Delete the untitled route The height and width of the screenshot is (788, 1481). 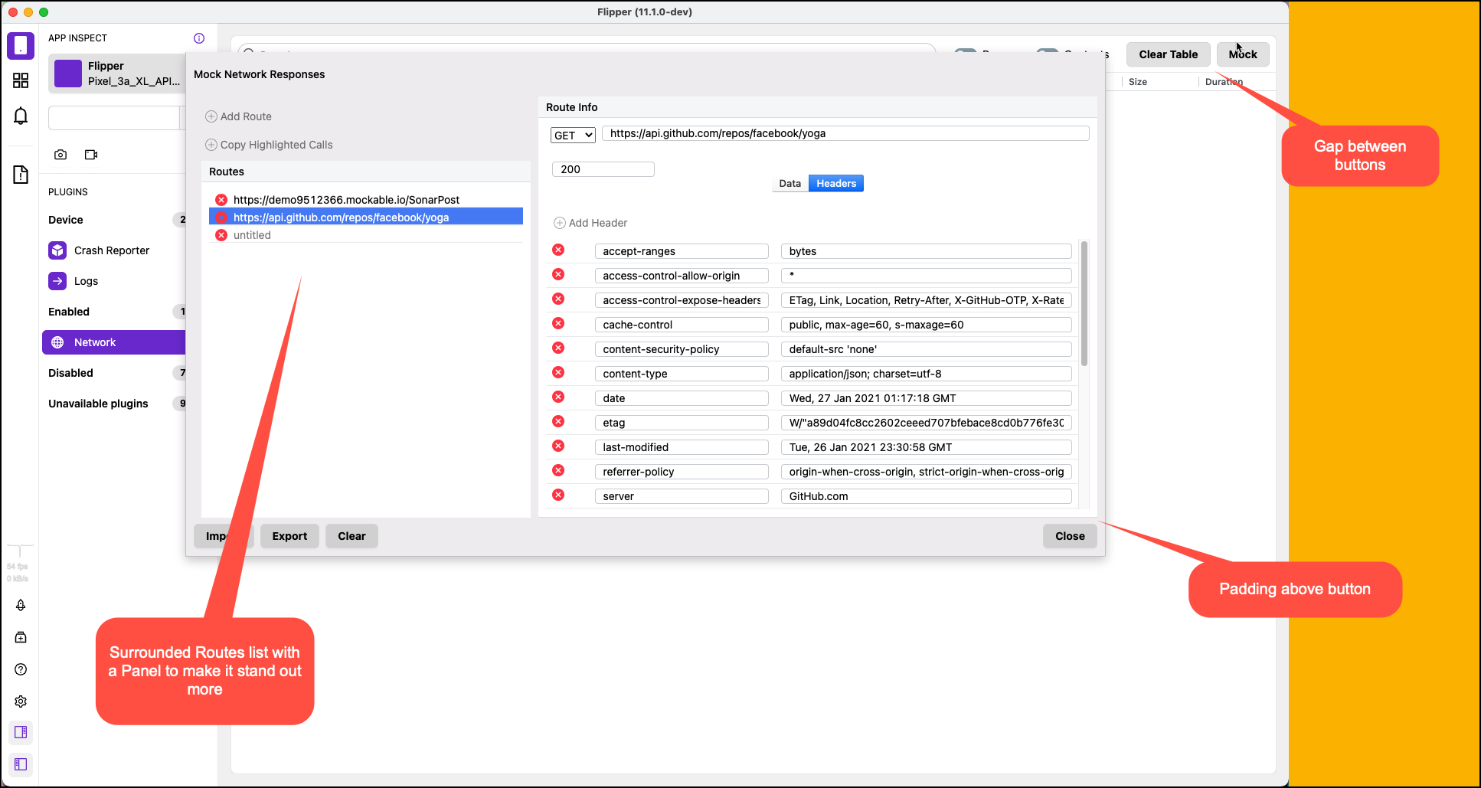(x=221, y=235)
